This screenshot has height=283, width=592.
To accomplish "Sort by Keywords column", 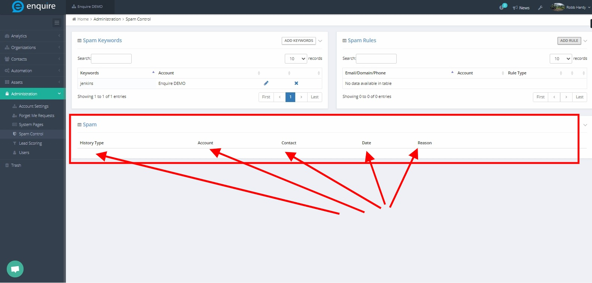I will tap(117, 73).
